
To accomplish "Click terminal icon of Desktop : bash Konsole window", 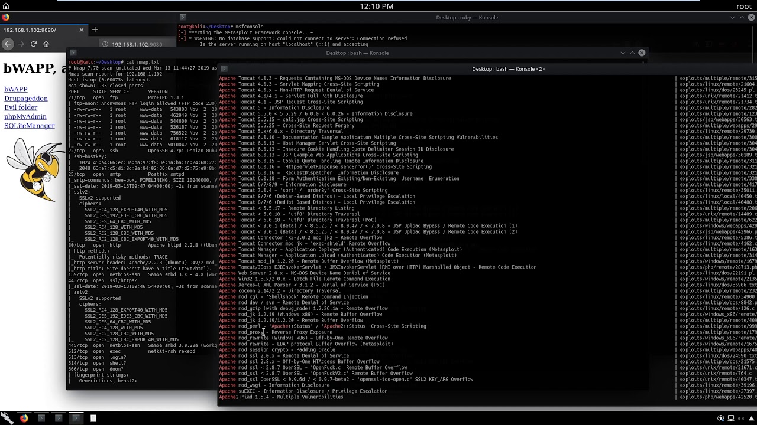I will (73, 53).
